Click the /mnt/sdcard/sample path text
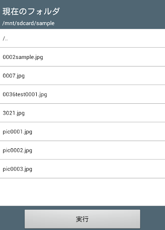 [28, 23]
